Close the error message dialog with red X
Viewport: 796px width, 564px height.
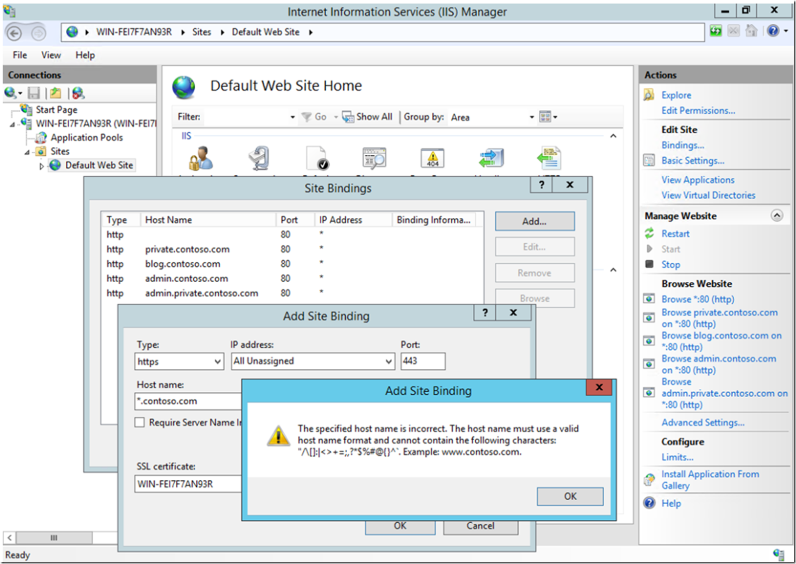pyautogui.click(x=599, y=387)
